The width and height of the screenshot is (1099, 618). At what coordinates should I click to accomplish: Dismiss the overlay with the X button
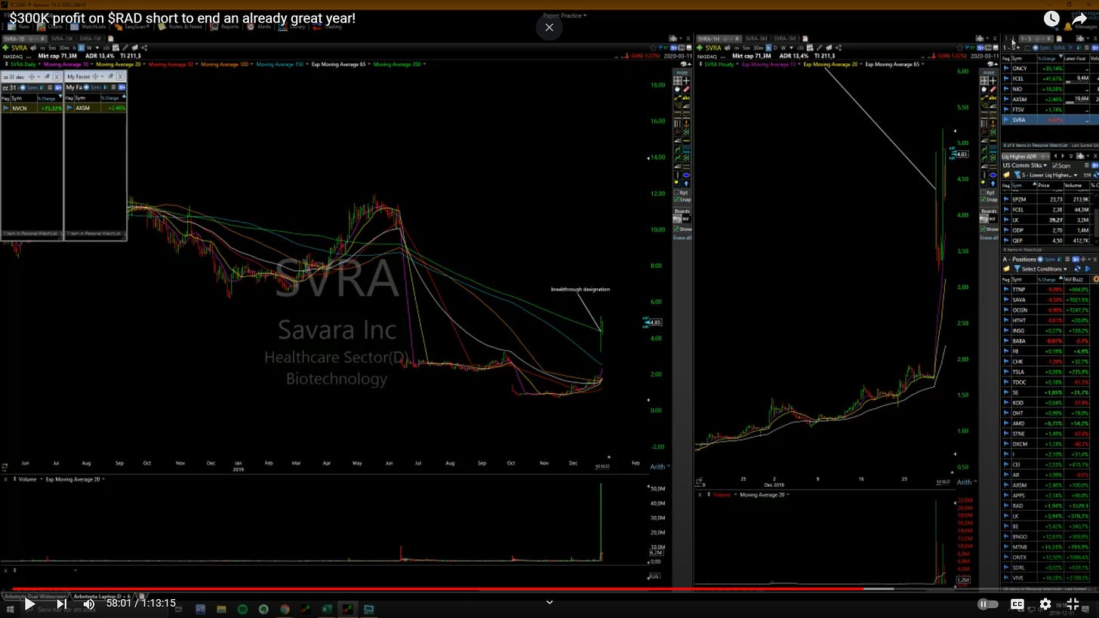549,27
